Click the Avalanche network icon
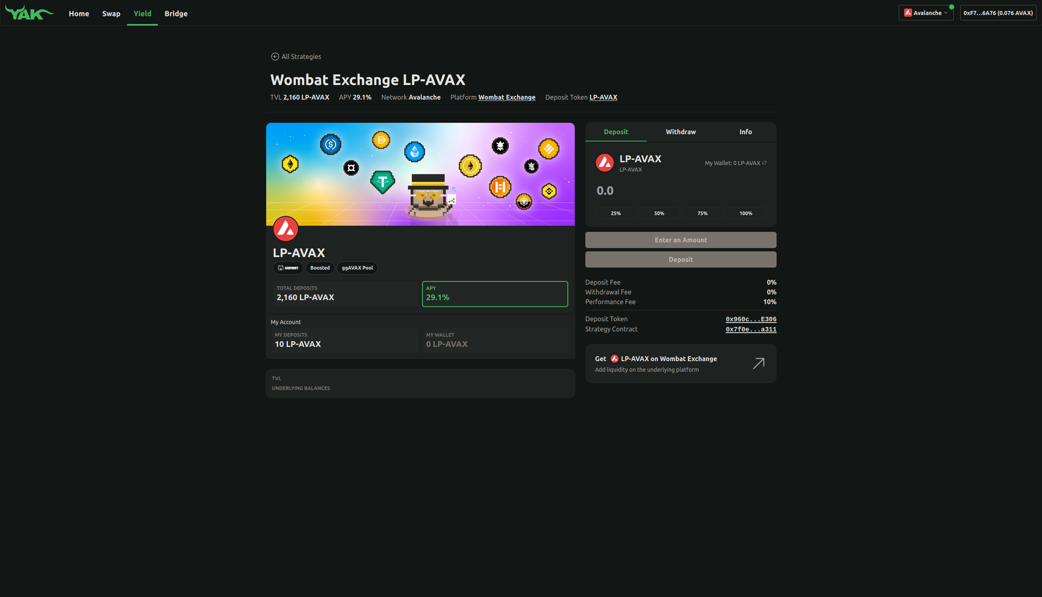This screenshot has height=597, width=1042. 909,13
